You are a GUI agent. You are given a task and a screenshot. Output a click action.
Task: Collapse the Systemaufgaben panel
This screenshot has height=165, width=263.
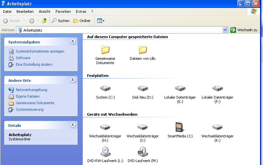coord(73,41)
